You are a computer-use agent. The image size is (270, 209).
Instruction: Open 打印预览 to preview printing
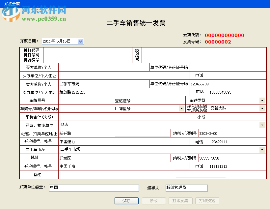click(207, 201)
